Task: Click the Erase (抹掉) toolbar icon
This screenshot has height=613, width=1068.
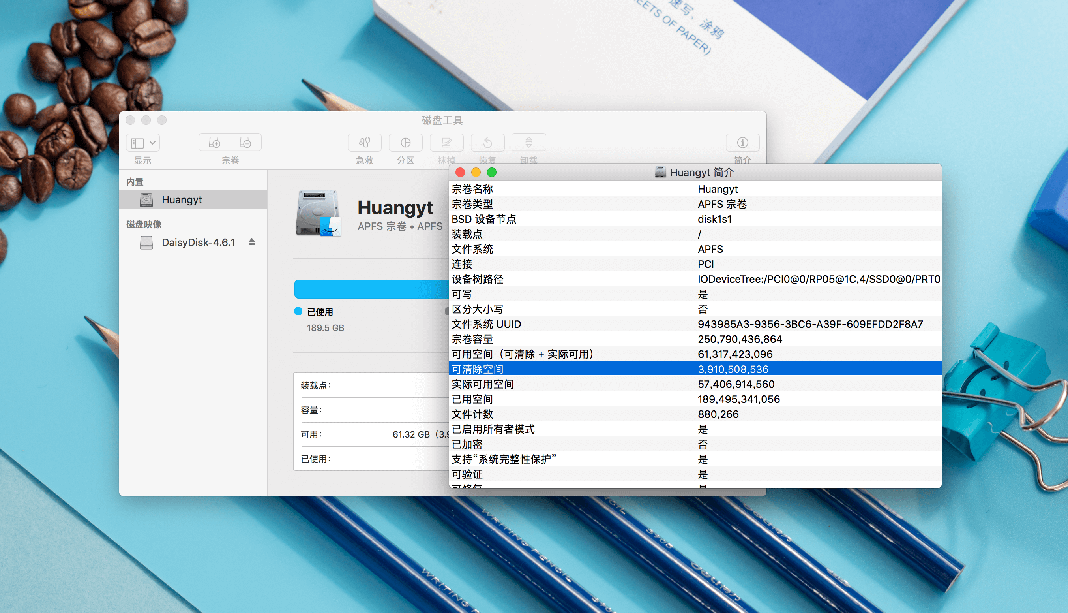Action: click(x=446, y=143)
